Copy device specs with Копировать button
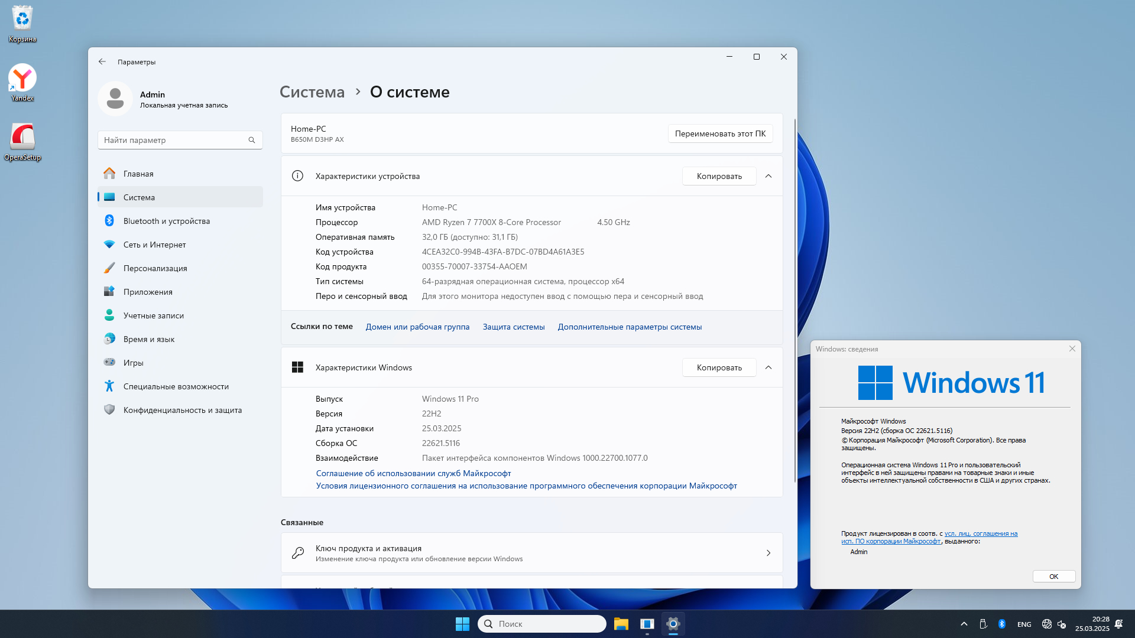 [x=719, y=176]
